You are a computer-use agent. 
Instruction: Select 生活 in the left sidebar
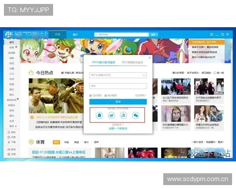pos(11,121)
